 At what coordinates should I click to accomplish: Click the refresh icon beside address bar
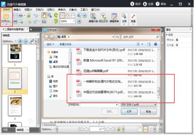click(117, 37)
